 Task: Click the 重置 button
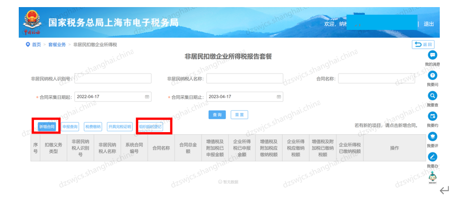click(239, 115)
